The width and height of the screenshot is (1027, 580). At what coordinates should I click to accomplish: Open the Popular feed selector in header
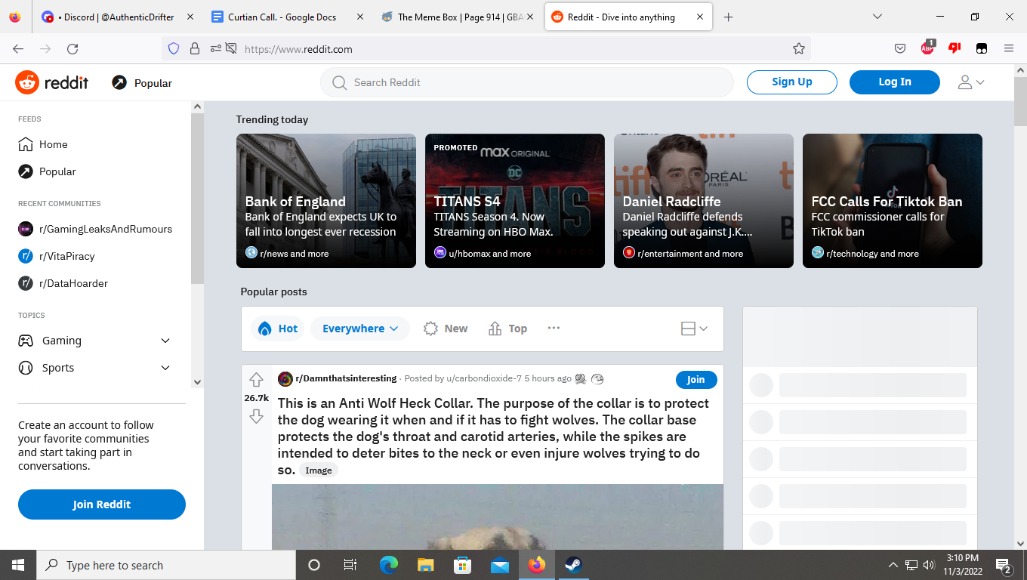point(142,82)
